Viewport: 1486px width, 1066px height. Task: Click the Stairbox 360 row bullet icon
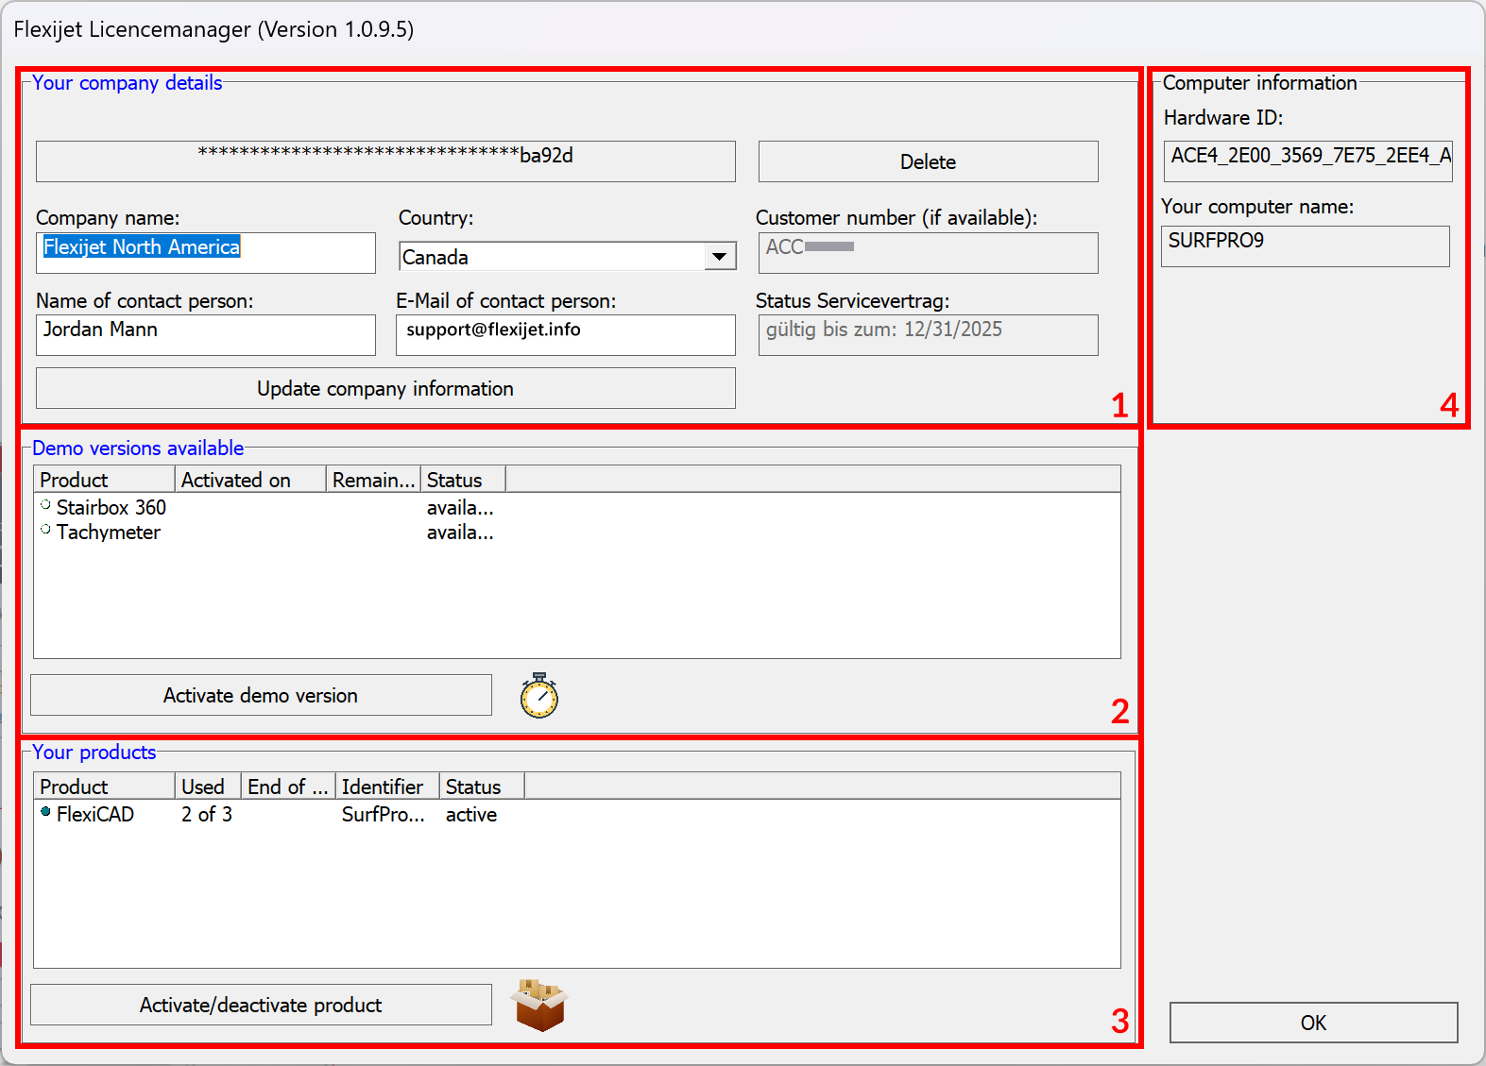click(45, 505)
